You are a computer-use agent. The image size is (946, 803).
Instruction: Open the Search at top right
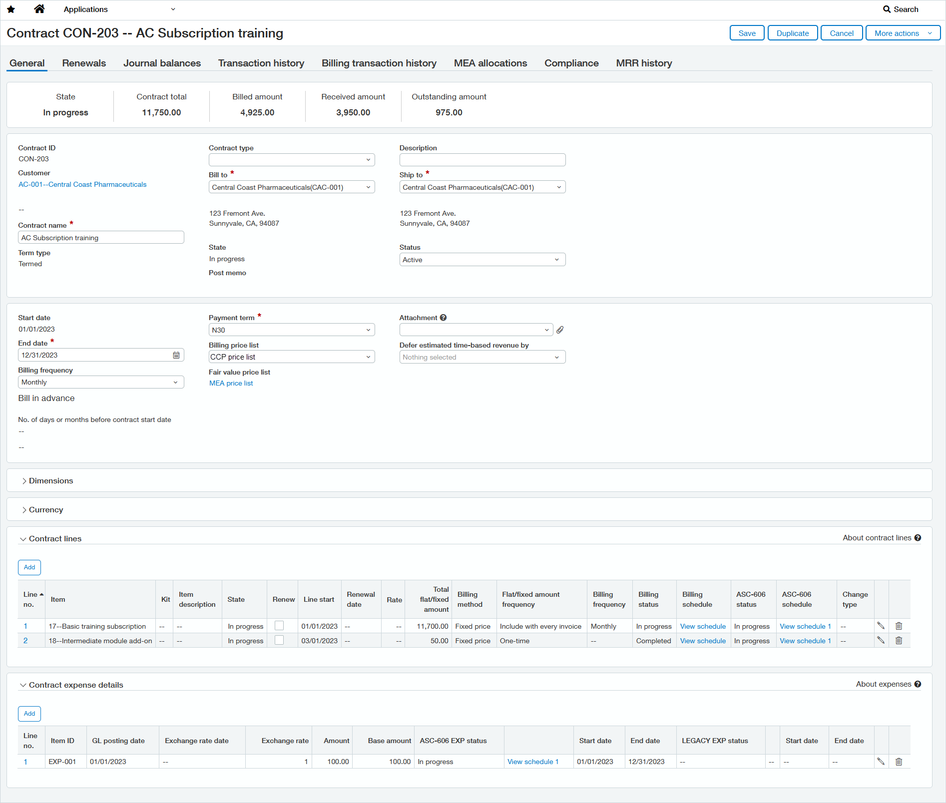pyautogui.click(x=901, y=9)
